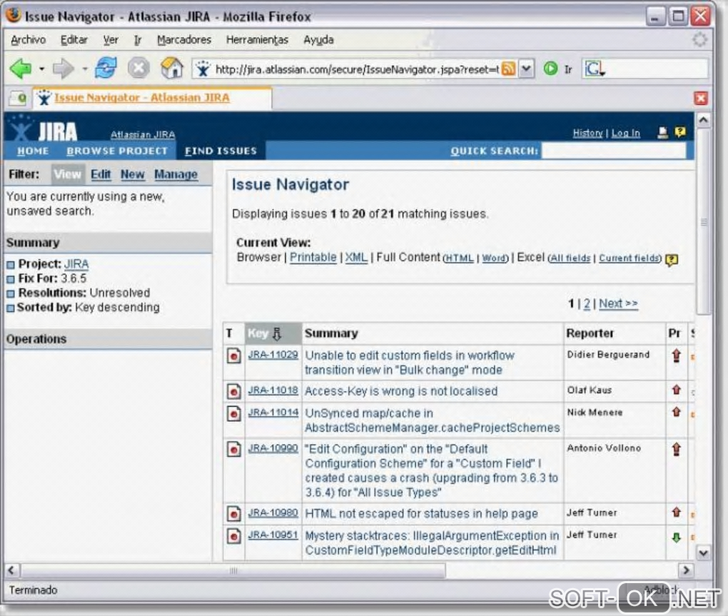
Task: Click the vertical scrollbar down arrow
Action: coord(704,553)
